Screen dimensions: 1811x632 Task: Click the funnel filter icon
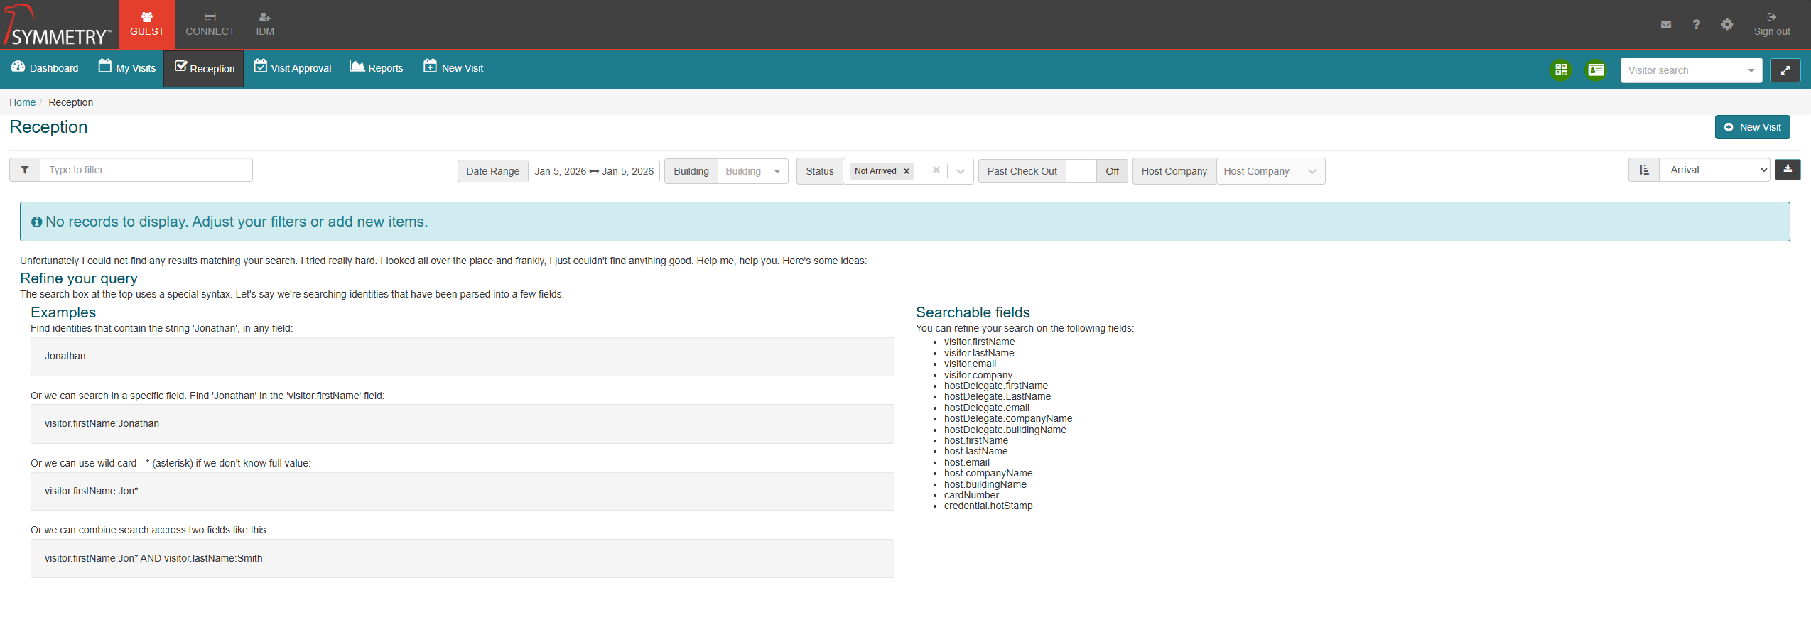click(x=25, y=170)
